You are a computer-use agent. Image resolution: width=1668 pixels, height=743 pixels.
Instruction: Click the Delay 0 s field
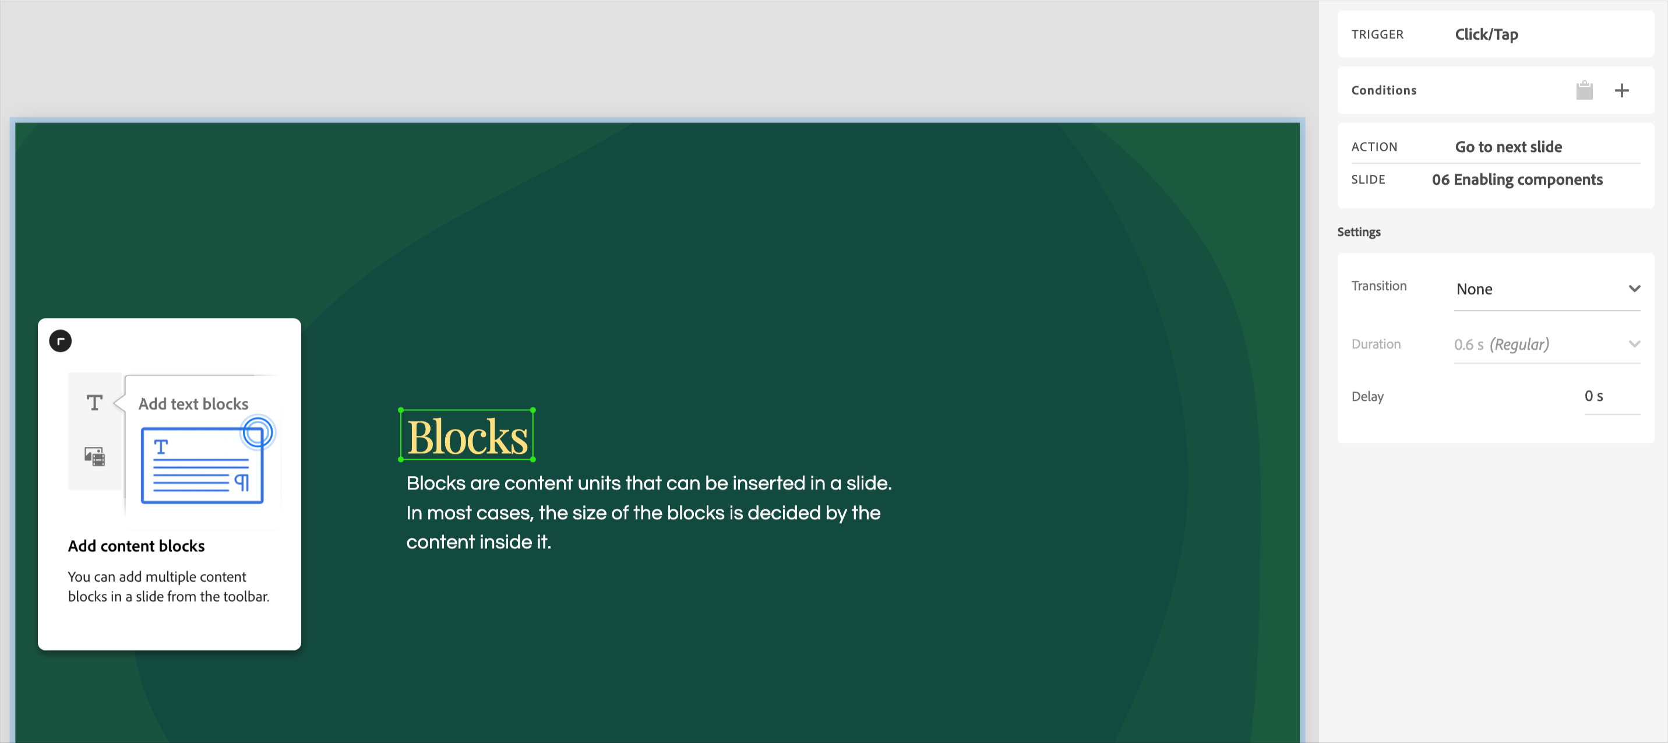click(1610, 396)
